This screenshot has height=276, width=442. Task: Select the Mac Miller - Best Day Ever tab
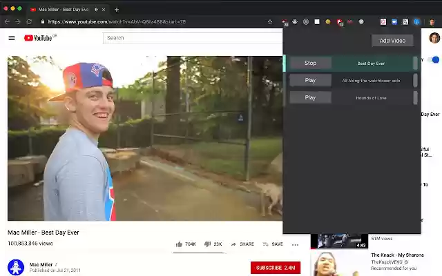(x=63, y=10)
